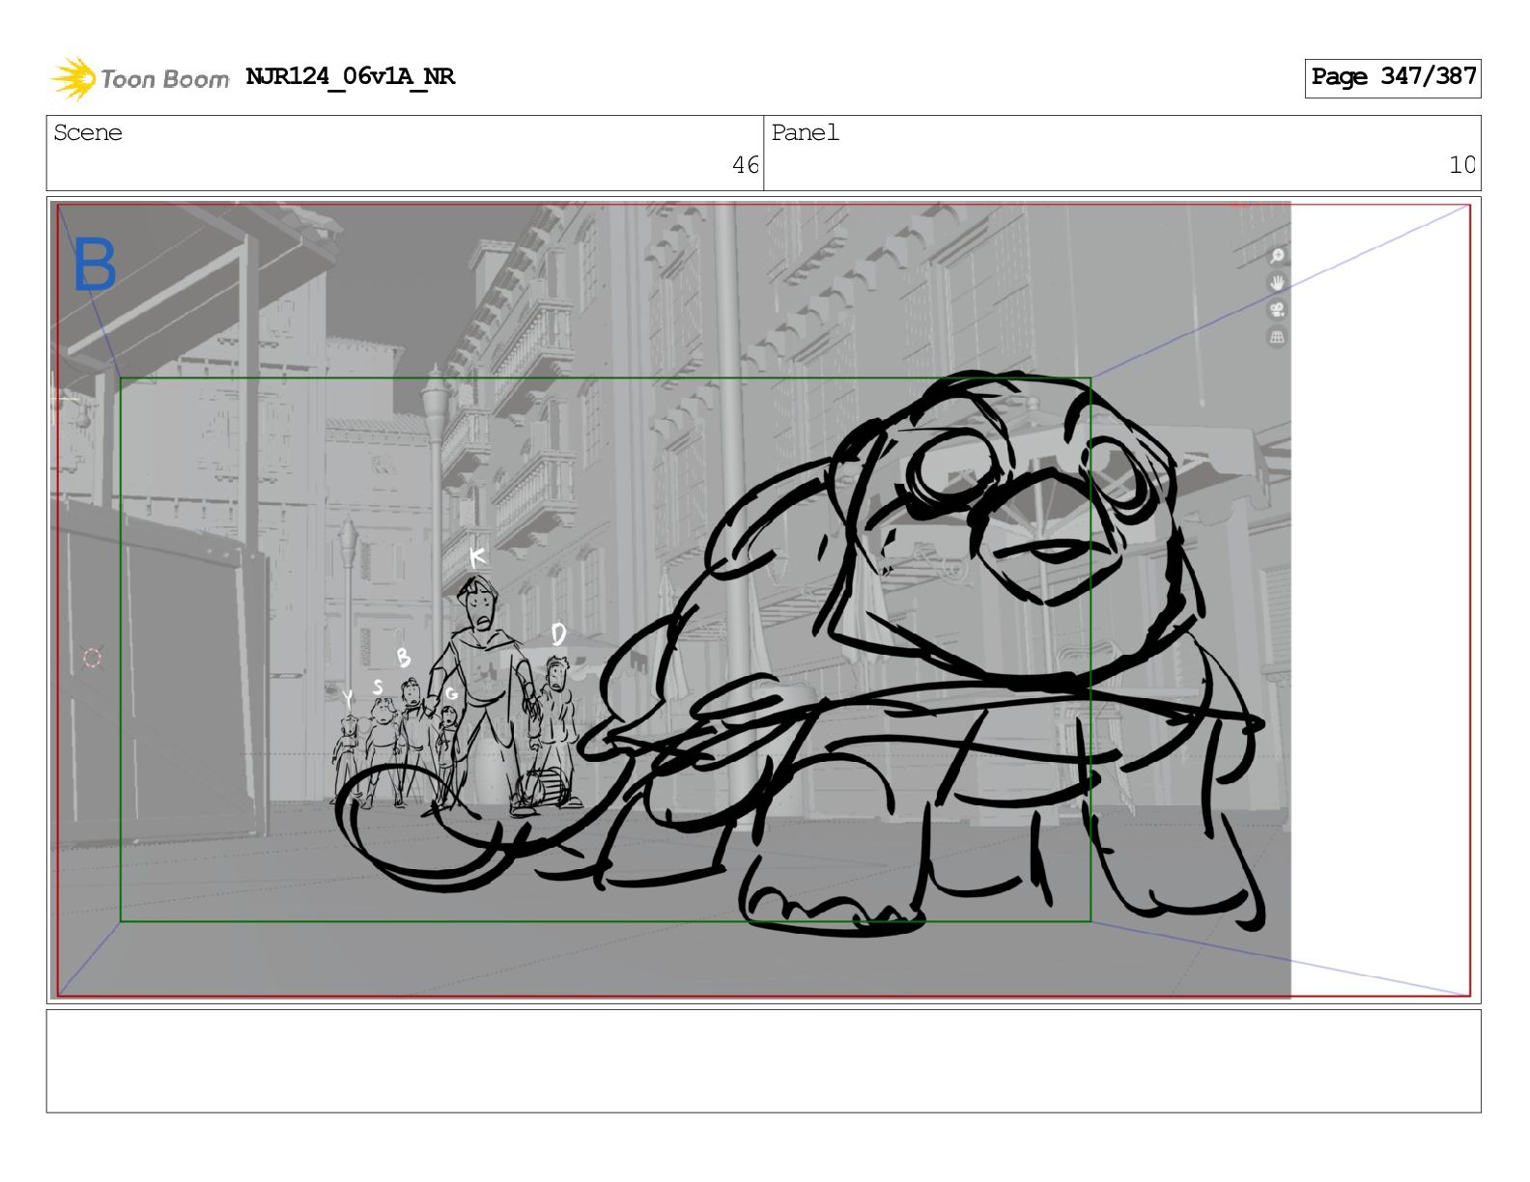The height and width of the screenshot is (1182, 1530).
Task: Click the blue letter B in storyboard frame
Action: (x=95, y=265)
